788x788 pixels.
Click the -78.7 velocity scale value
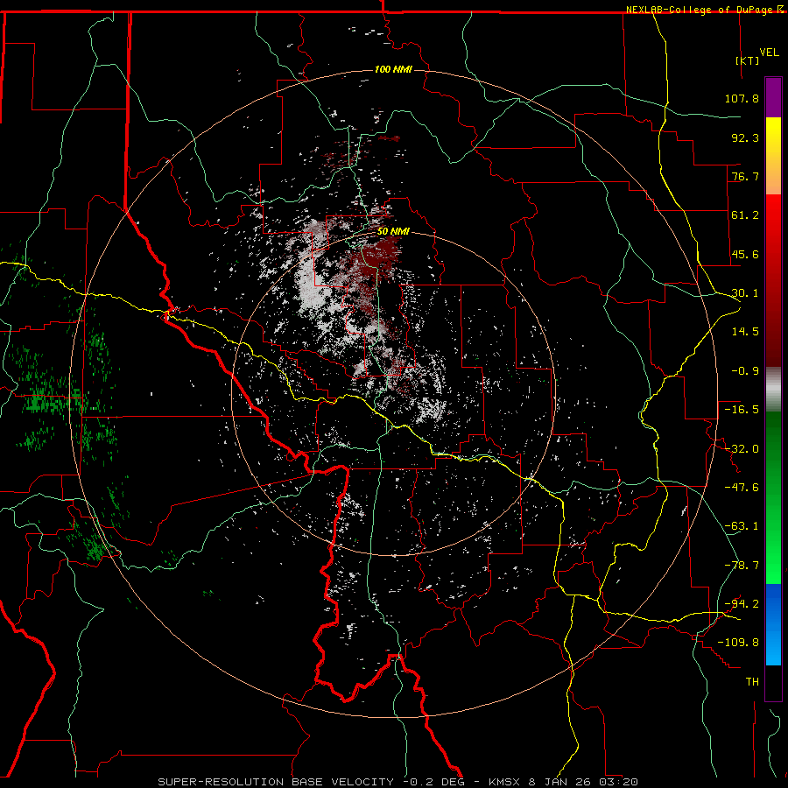click(742, 566)
